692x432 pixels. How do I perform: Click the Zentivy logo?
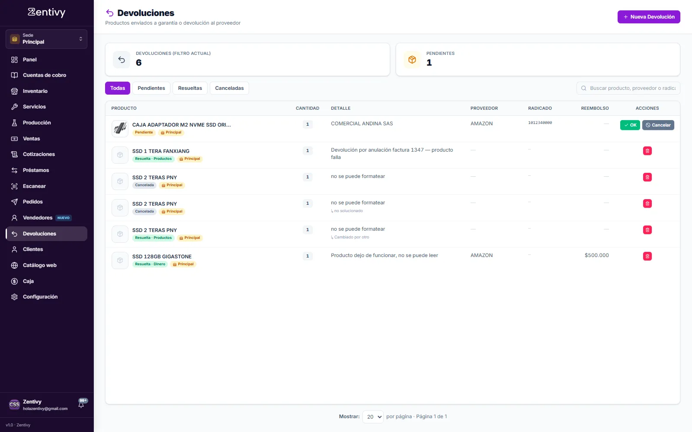pyautogui.click(x=46, y=13)
